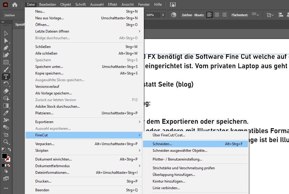Set paragraph alignment to right
289x194 pixels.
tap(224, 15)
